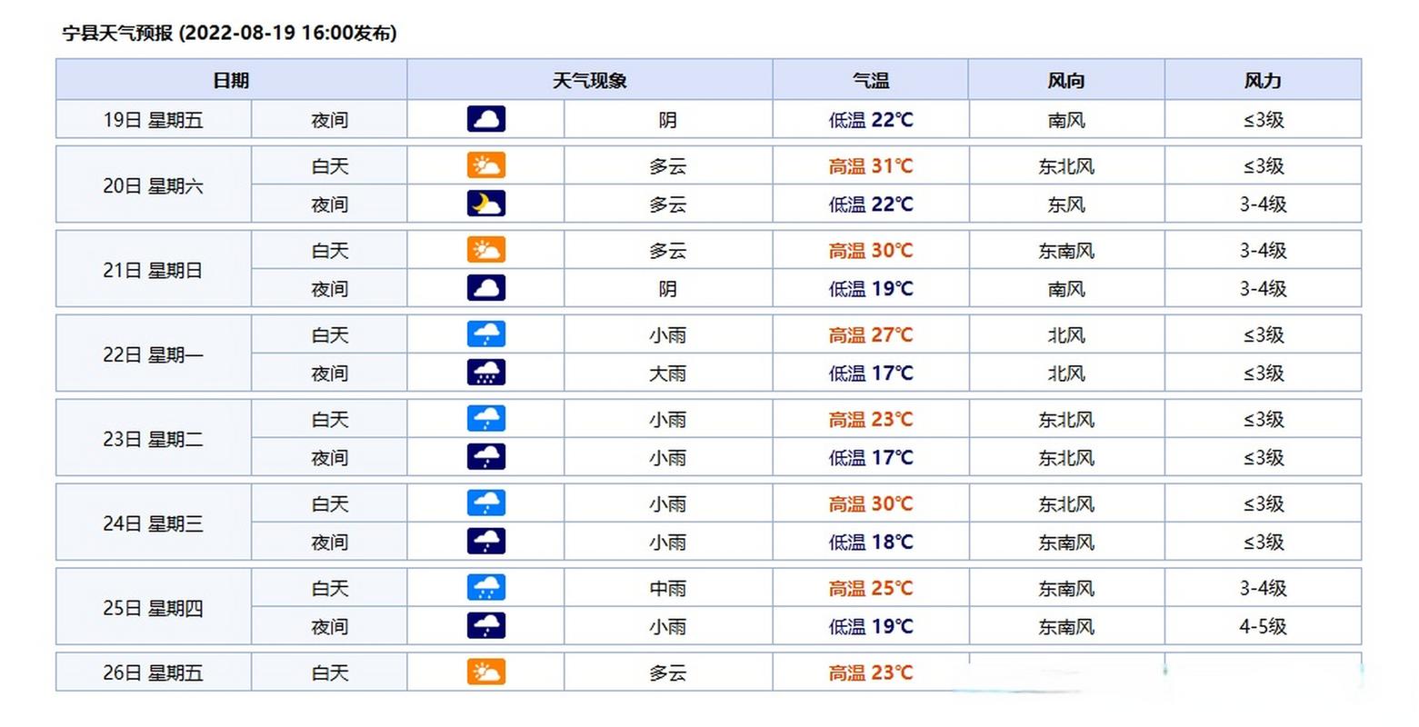The image size is (1419, 727).
Task: Click 高温 27℃ temperature cell
Action: (871, 334)
